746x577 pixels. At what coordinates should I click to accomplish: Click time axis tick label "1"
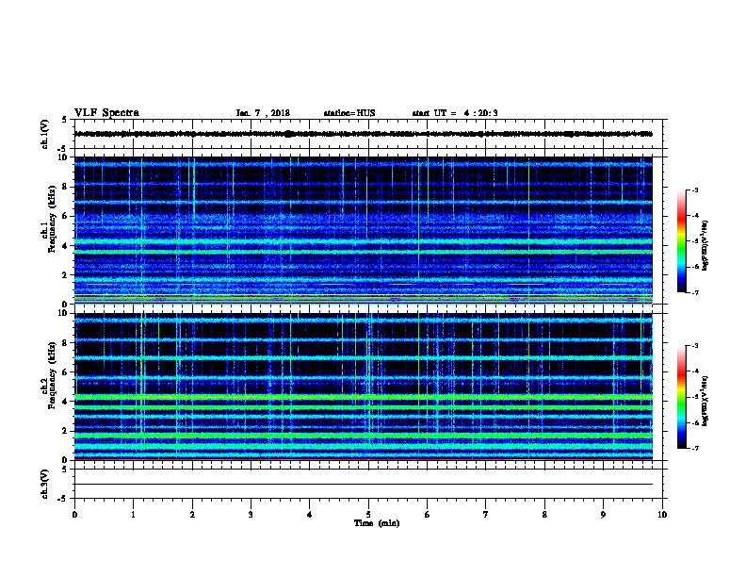coord(133,515)
